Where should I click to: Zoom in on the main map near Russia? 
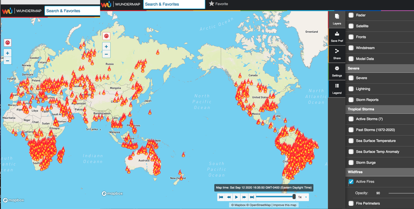pos(106,46)
